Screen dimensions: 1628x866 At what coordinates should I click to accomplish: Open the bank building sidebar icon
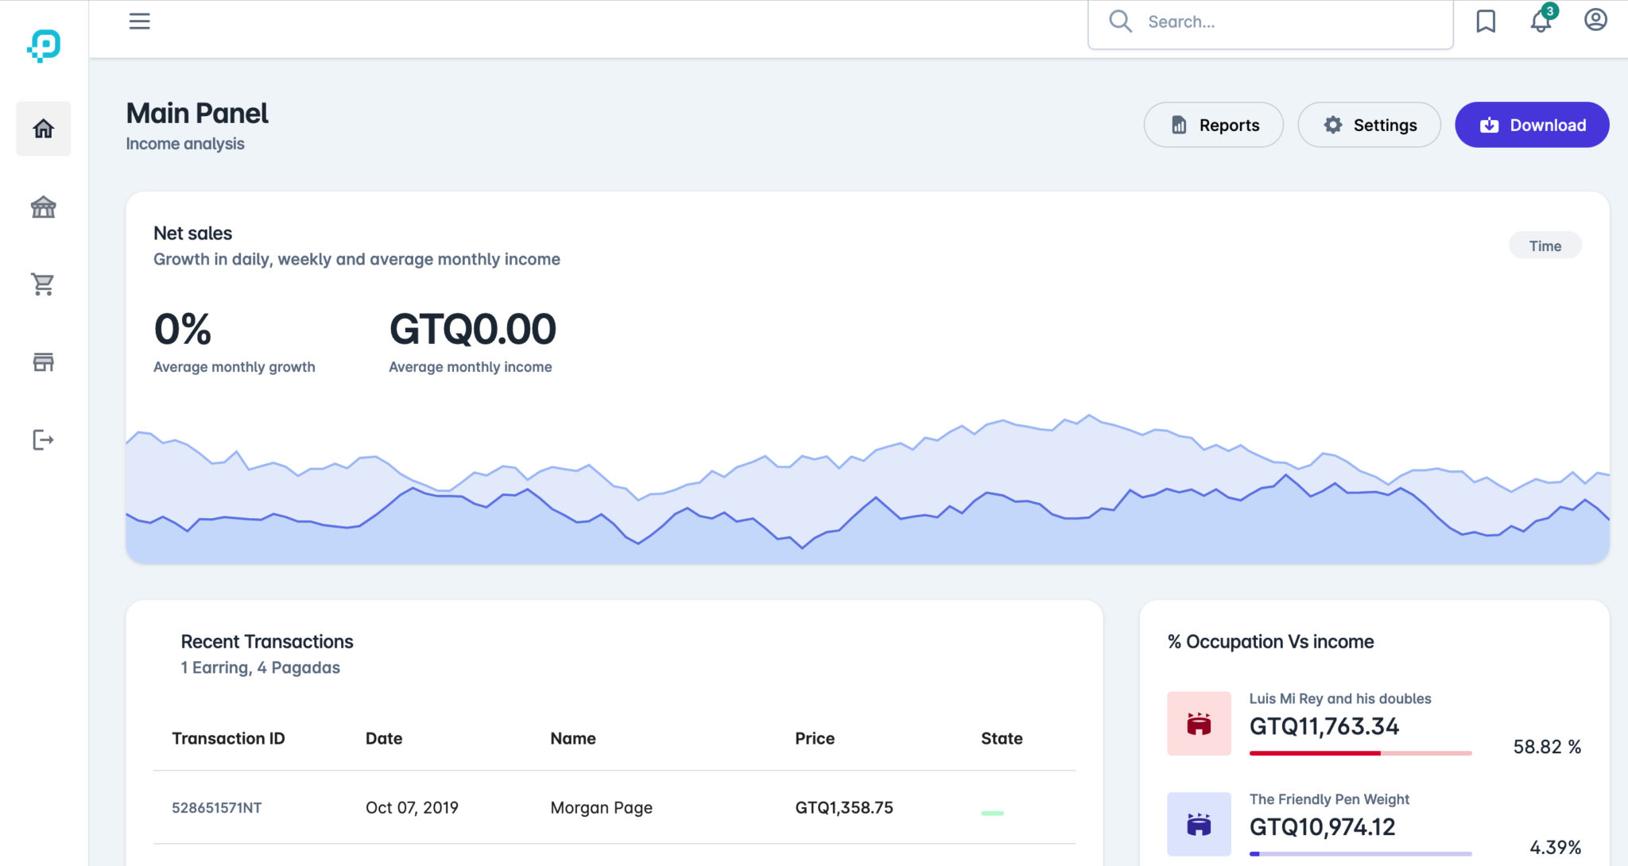click(x=44, y=207)
